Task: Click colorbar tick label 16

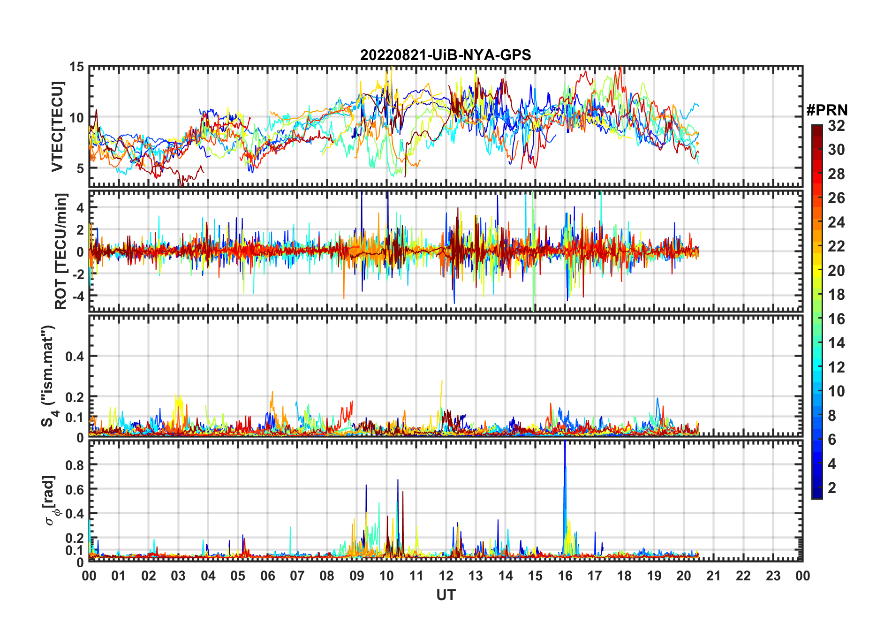Action: click(x=836, y=319)
